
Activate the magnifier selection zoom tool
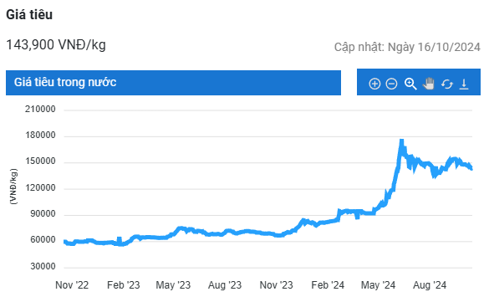pos(410,84)
